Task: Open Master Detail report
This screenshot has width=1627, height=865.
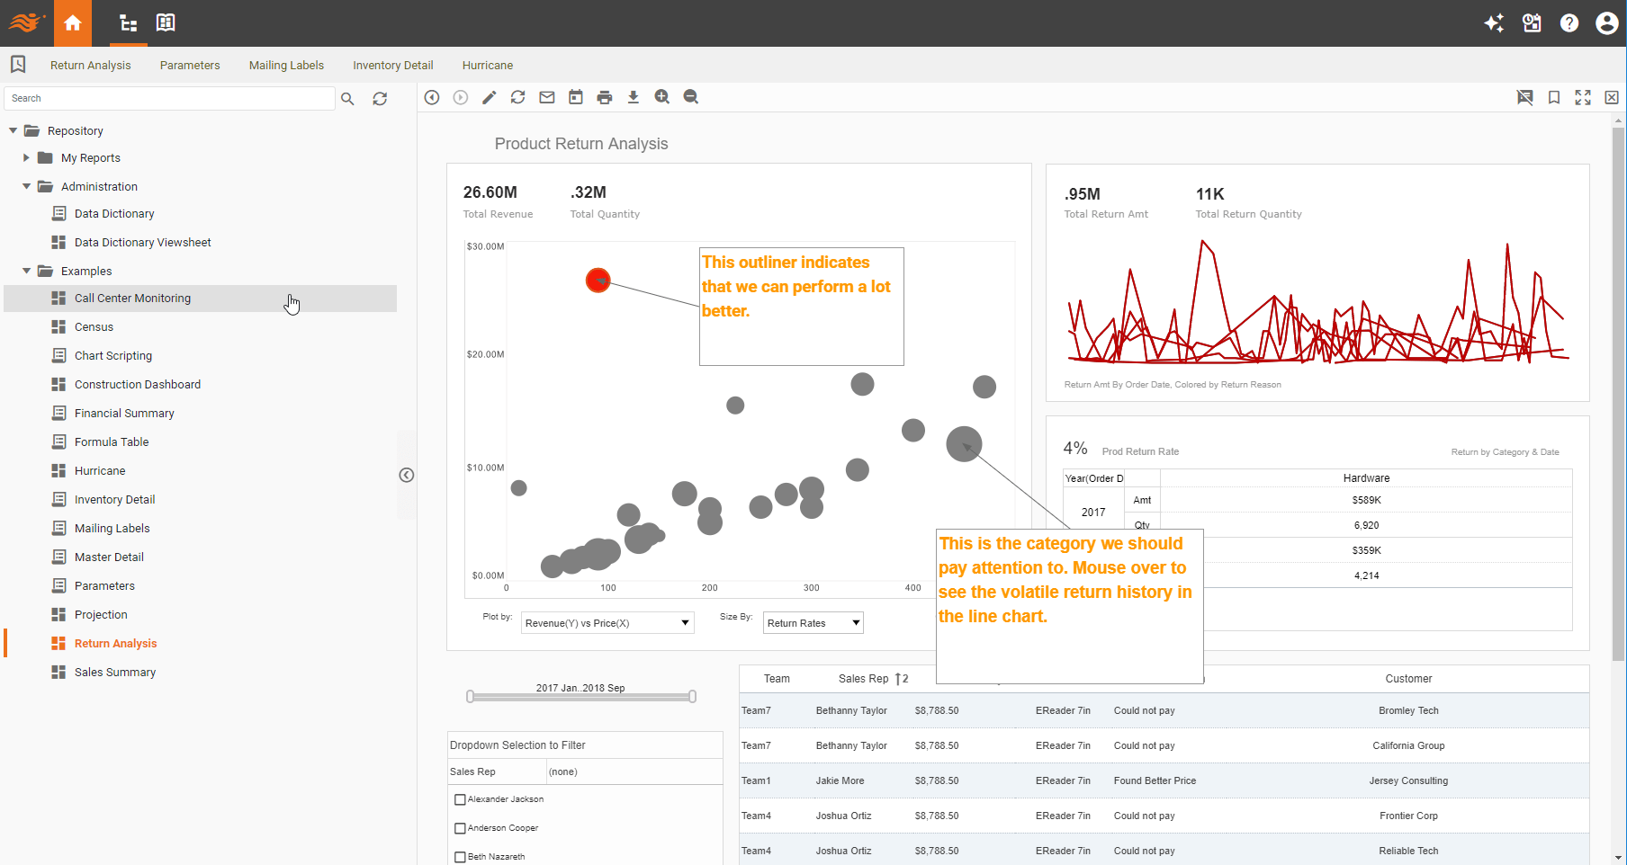Action: pos(109,557)
